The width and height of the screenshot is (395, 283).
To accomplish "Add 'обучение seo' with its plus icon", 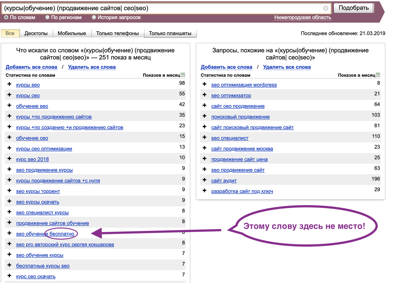I will (10, 106).
